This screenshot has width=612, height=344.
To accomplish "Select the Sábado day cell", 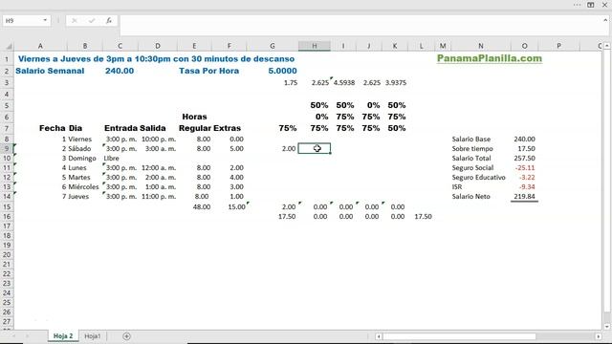I will 79,149.
